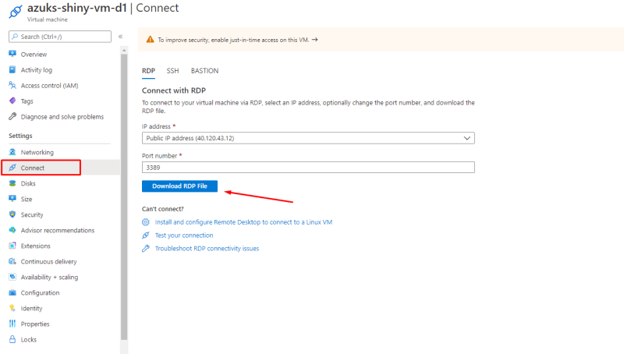Click the Overview monitor icon
624x354 pixels.
(12, 54)
